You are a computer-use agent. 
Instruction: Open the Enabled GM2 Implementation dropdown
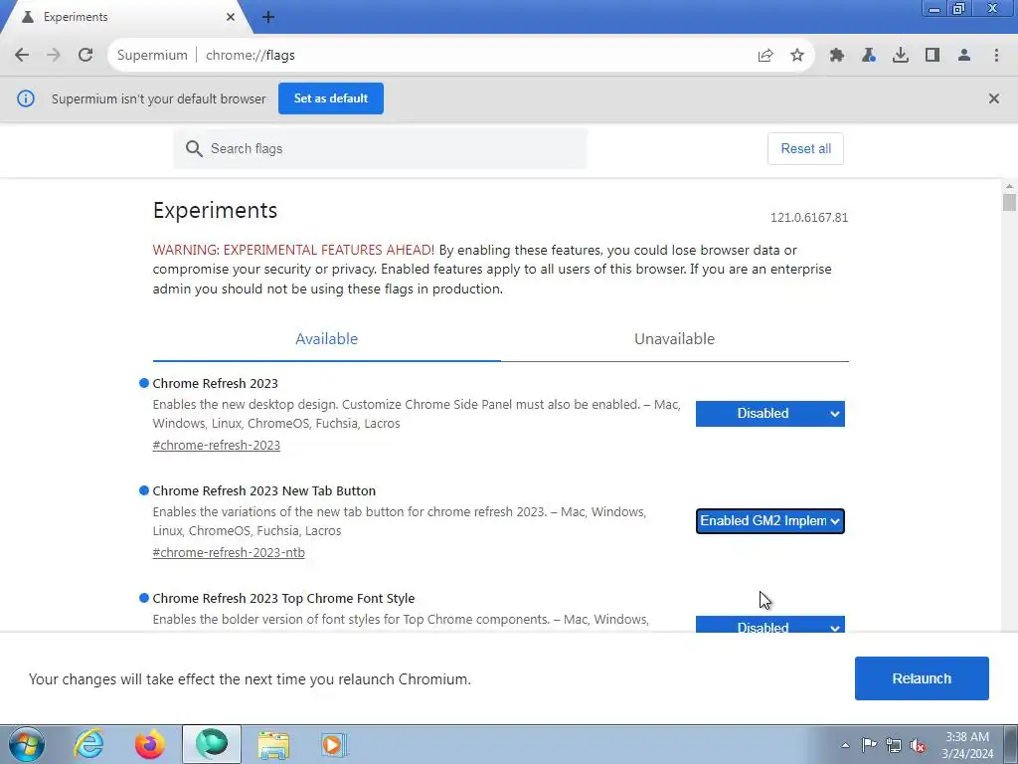tap(770, 521)
